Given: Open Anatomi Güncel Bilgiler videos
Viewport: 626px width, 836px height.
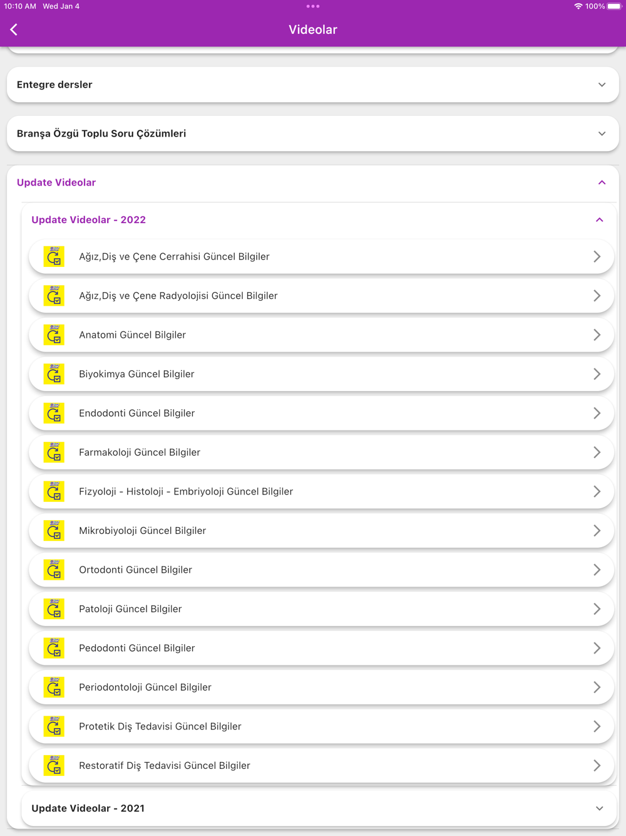Looking at the screenshot, I should tap(321, 335).
